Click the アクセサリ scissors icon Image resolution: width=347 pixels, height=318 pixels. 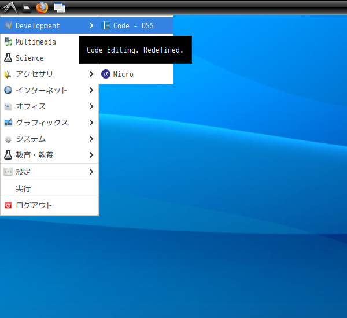pos(8,74)
